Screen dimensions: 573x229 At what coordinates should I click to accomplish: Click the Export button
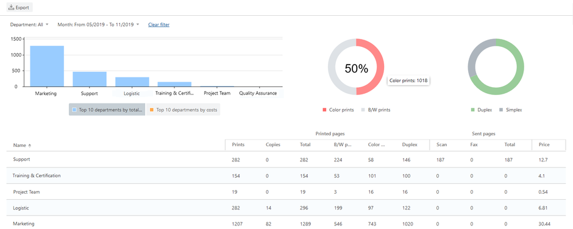point(20,7)
